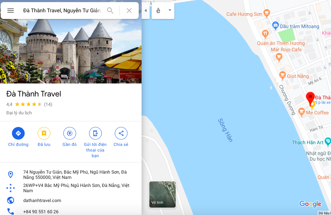Click the Mar Rojo Cafe marker
This screenshot has width=331, height=215.
(279, 57)
